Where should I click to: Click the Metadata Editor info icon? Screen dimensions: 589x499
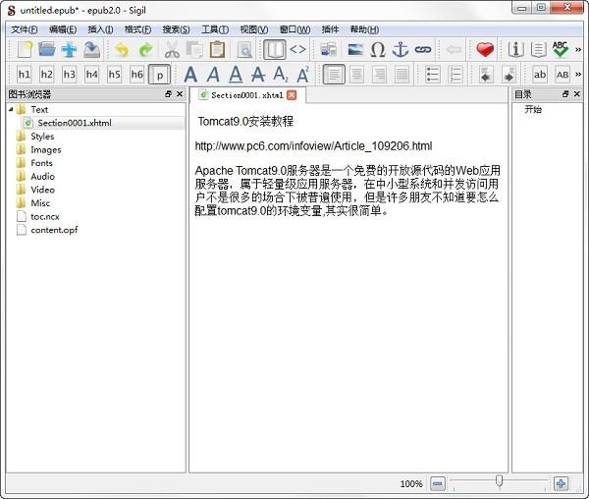click(515, 49)
